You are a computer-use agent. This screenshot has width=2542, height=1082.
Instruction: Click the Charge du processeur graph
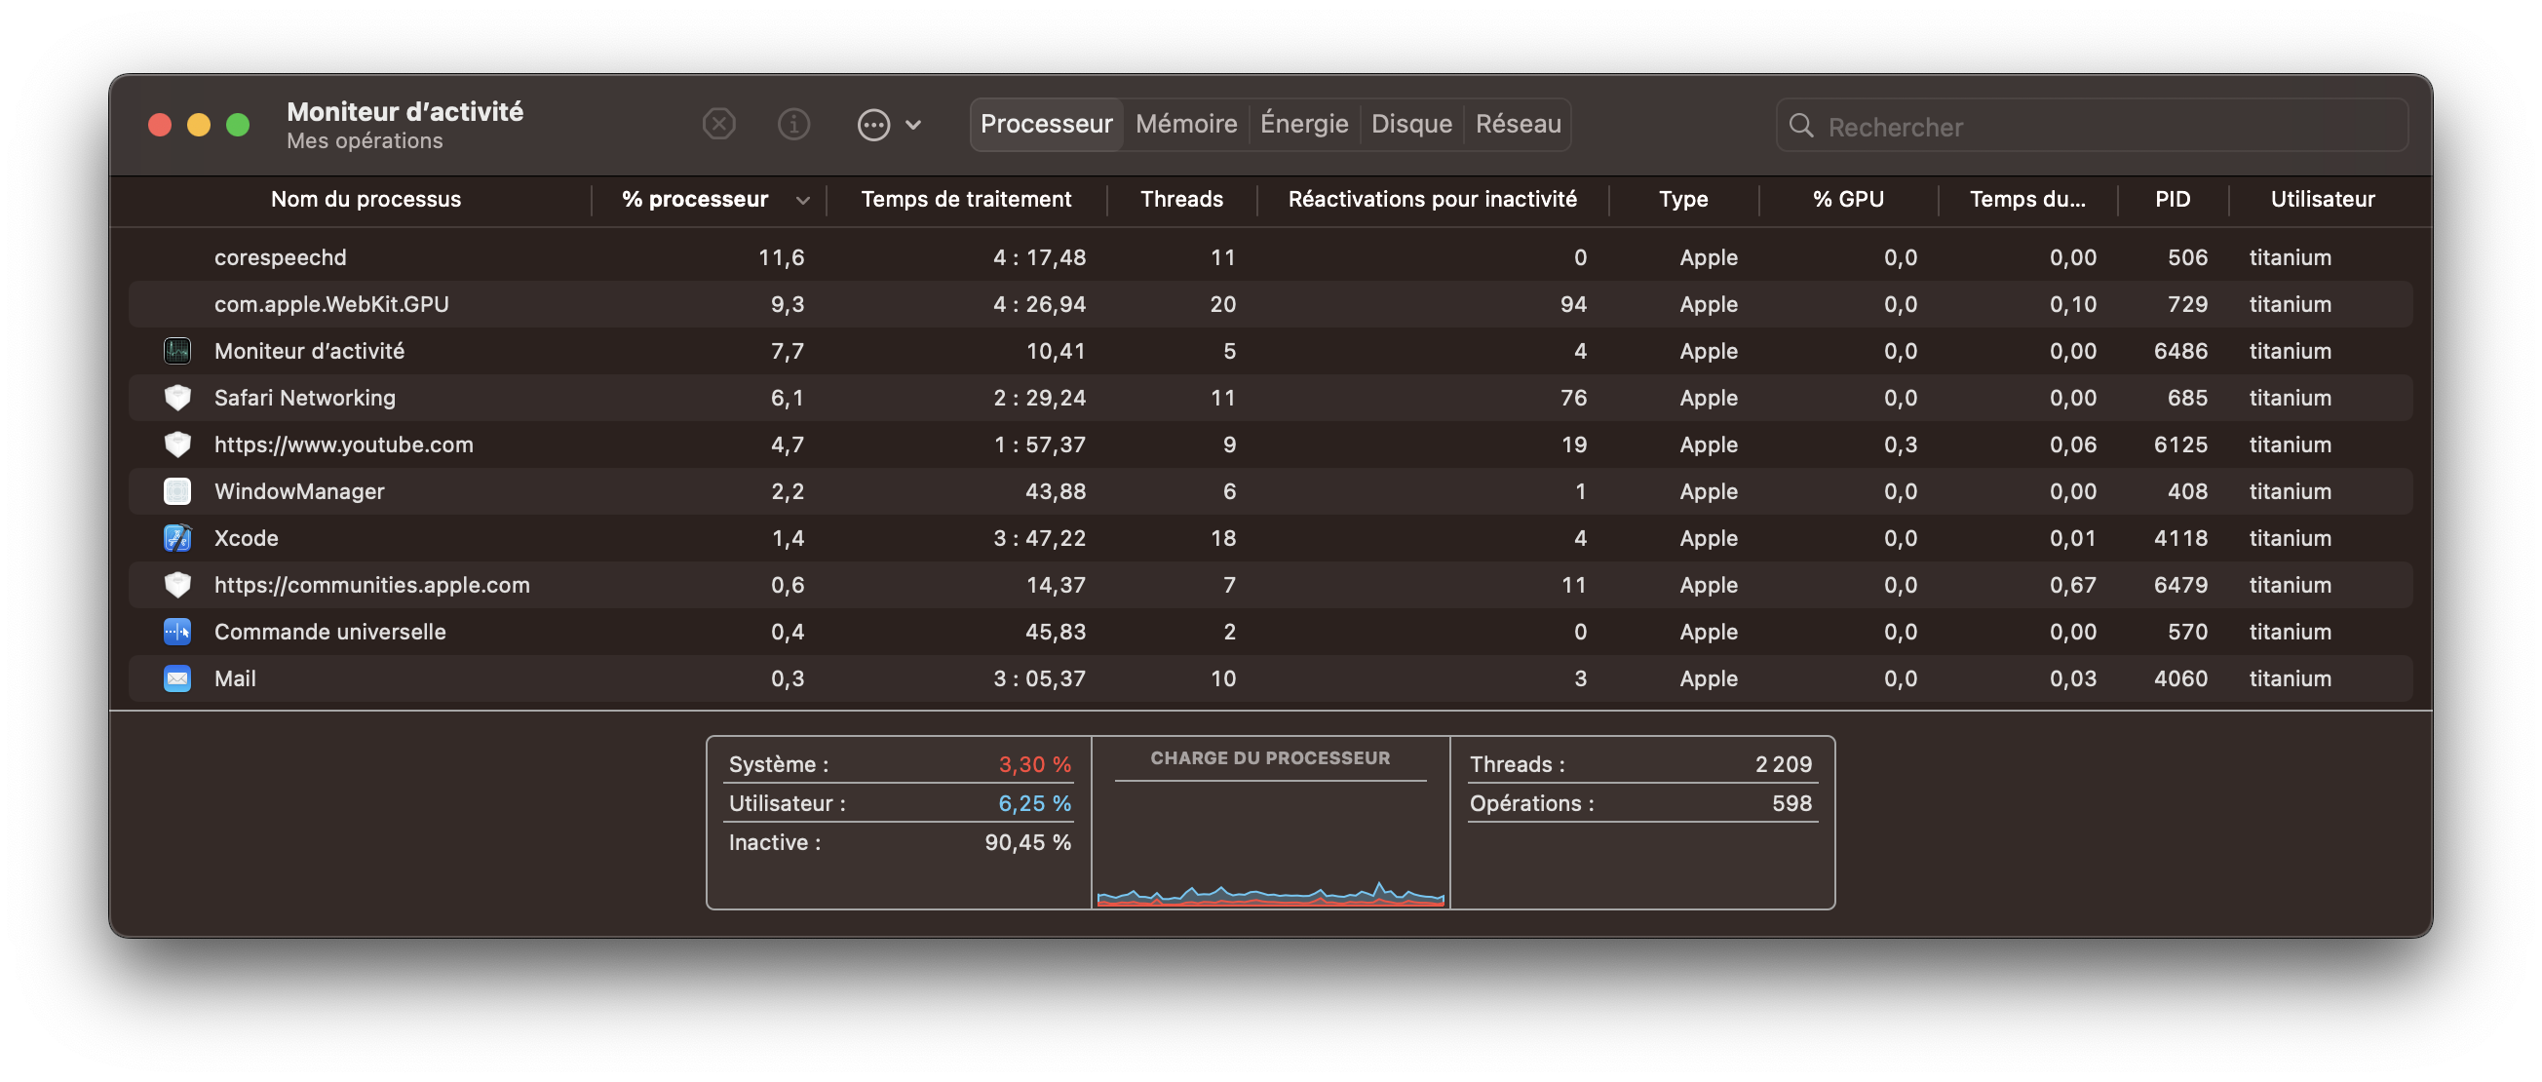pos(1270,849)
